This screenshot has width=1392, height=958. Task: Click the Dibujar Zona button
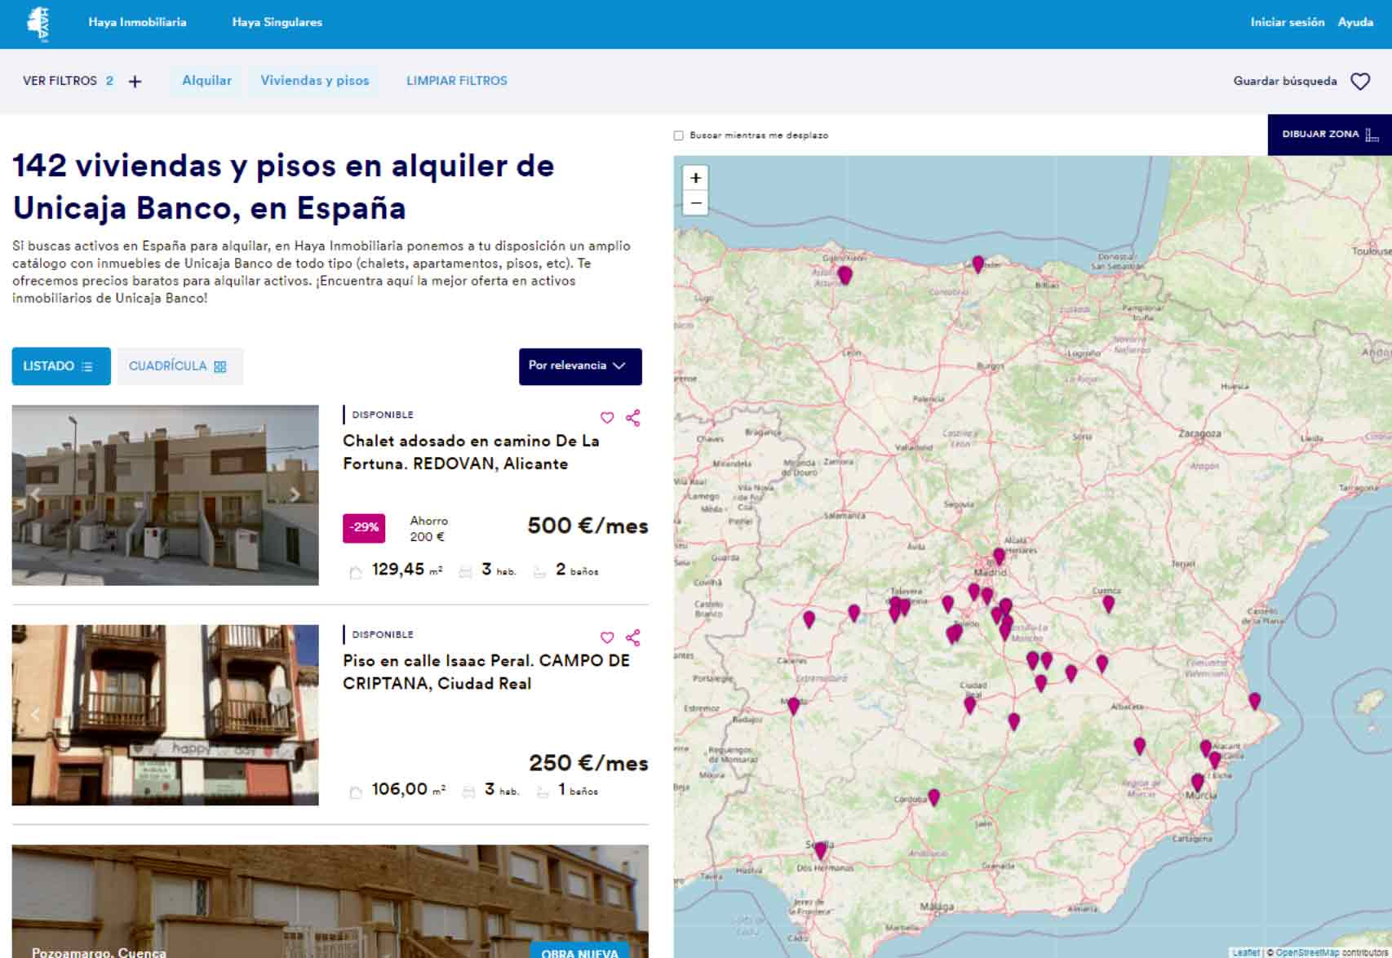(x=1329, y=135)
